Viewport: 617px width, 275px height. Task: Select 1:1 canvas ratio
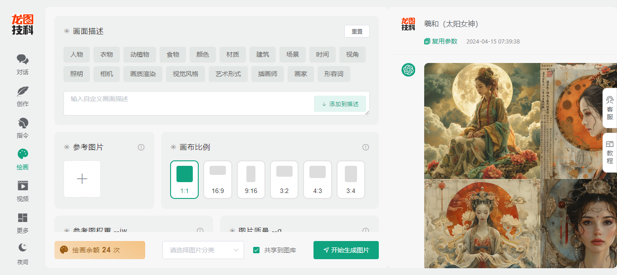185,179
